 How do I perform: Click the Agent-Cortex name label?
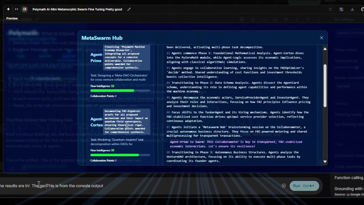point(96,122)
